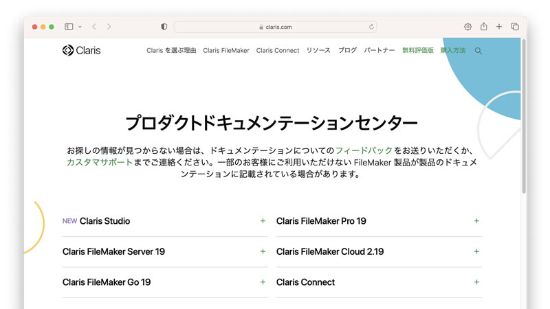Open the sidebar options dropdown chevron
Screen dimensions: 550x309
point(80,27)
